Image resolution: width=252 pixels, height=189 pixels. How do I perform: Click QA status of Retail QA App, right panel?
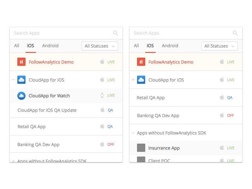tap(230, 98)
